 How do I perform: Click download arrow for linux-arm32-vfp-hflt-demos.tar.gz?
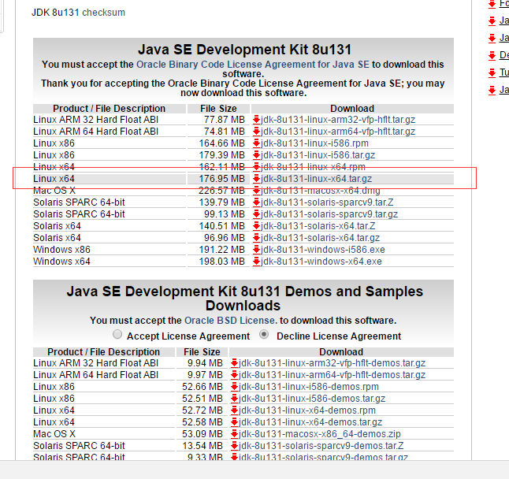[234, 363]
